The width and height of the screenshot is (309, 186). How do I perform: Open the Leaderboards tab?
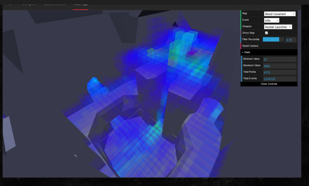[54, 4]
